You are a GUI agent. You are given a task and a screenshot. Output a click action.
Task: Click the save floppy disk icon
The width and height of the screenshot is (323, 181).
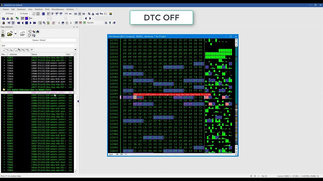[3, 35]
